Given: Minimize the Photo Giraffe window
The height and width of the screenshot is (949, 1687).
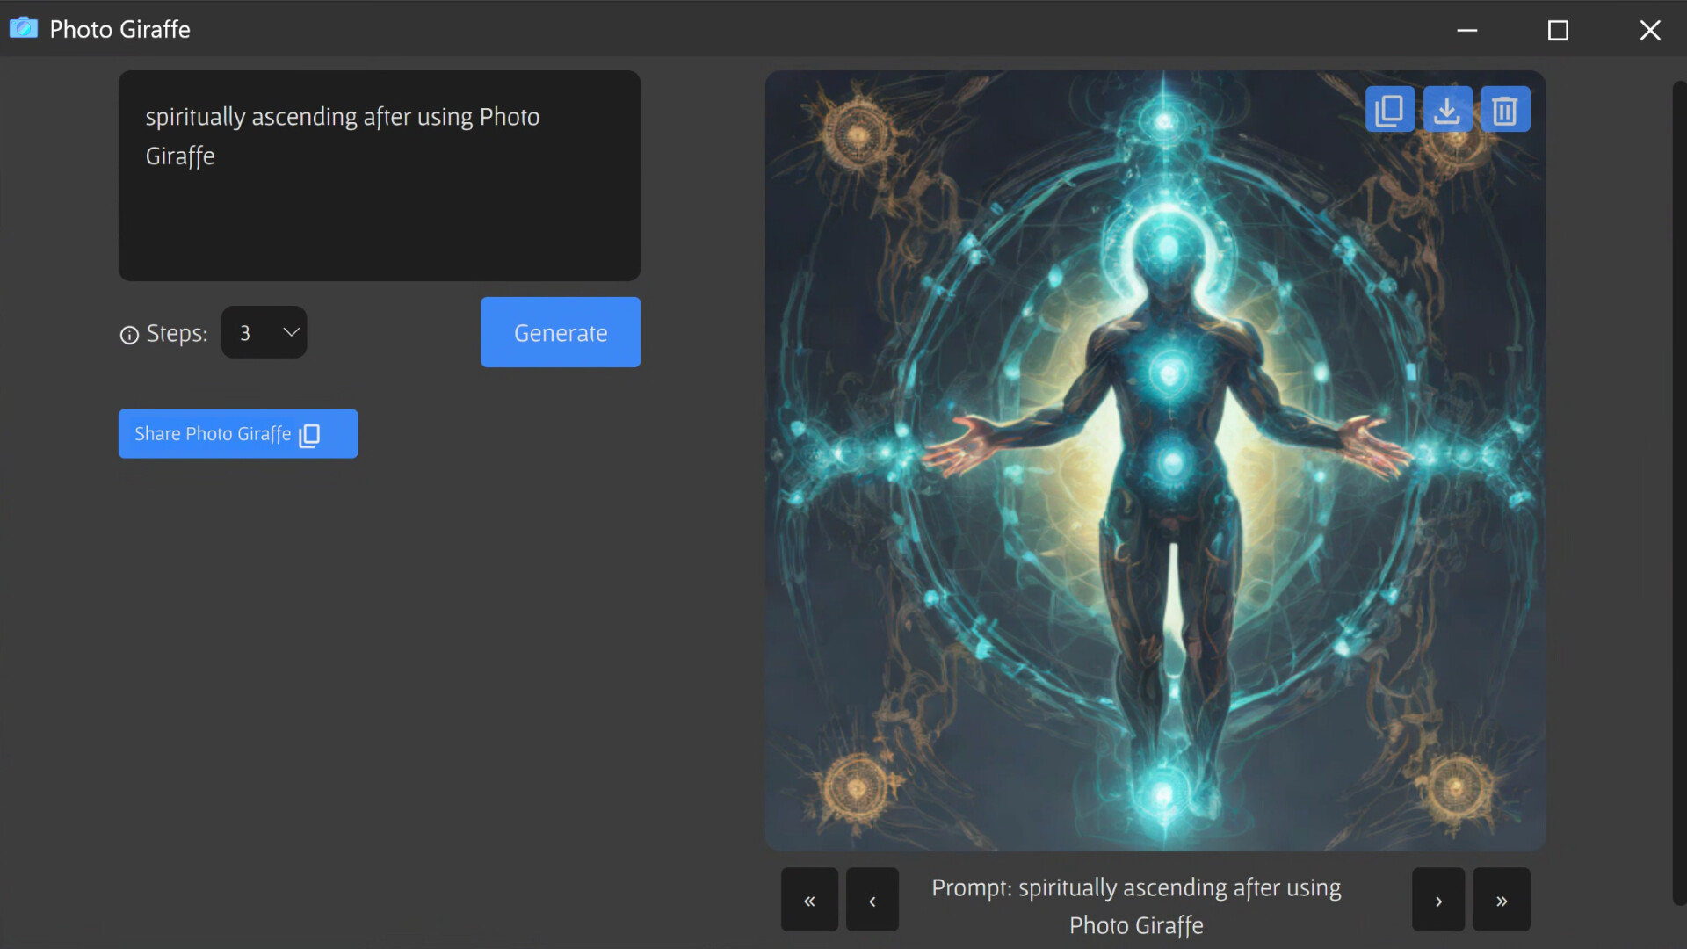Looking at the screenshot, I should (1467, 29).
